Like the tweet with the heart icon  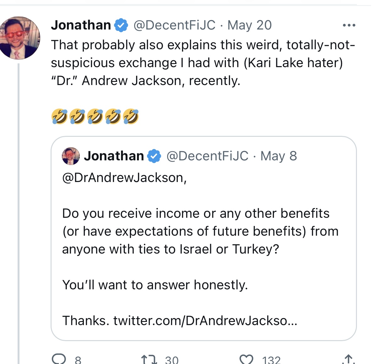click(x=246, y=359)
